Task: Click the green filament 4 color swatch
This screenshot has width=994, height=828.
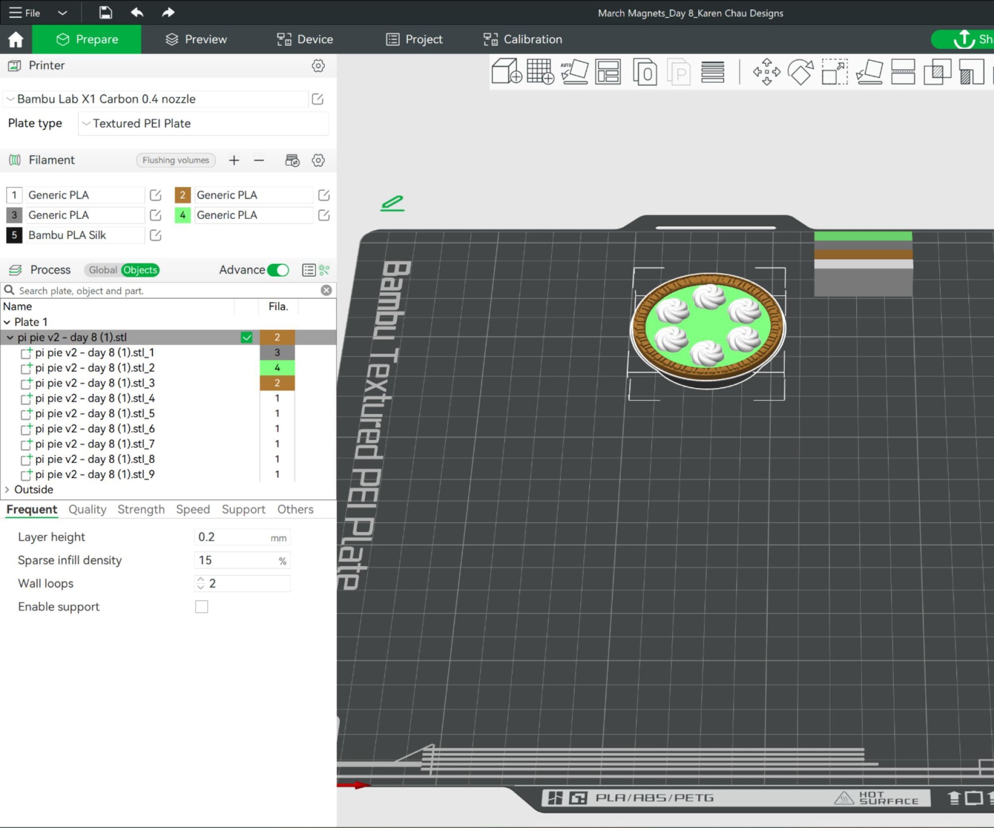Action: pos(182,215)
